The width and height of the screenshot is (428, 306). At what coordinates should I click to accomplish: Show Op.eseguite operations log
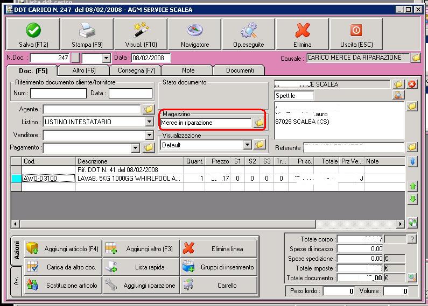(248, 34)
